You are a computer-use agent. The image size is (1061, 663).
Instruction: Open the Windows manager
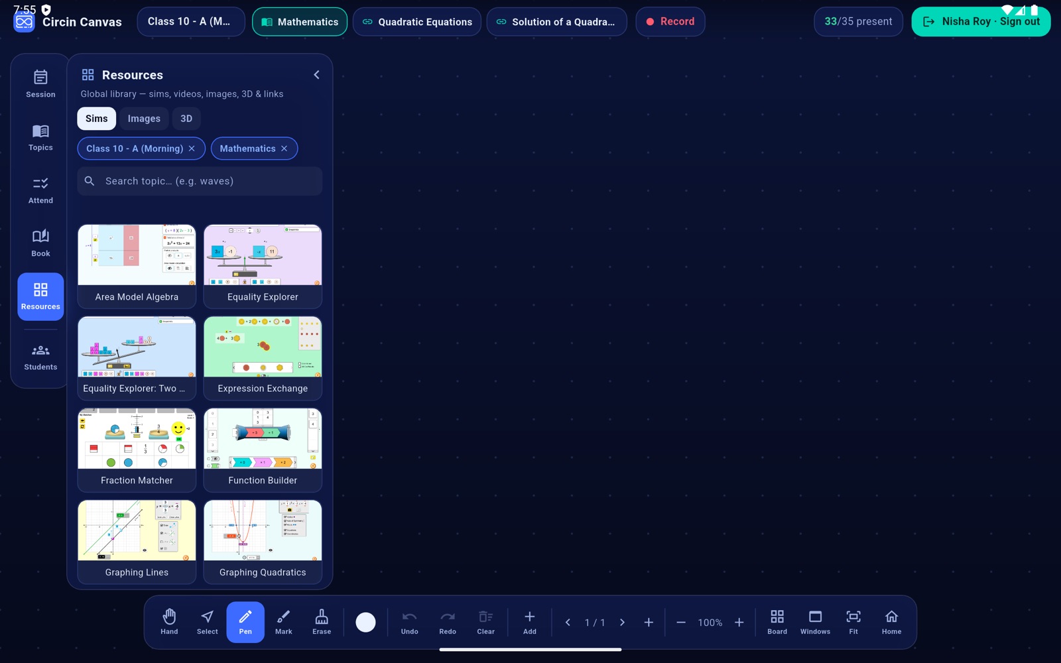pos(815,622)
